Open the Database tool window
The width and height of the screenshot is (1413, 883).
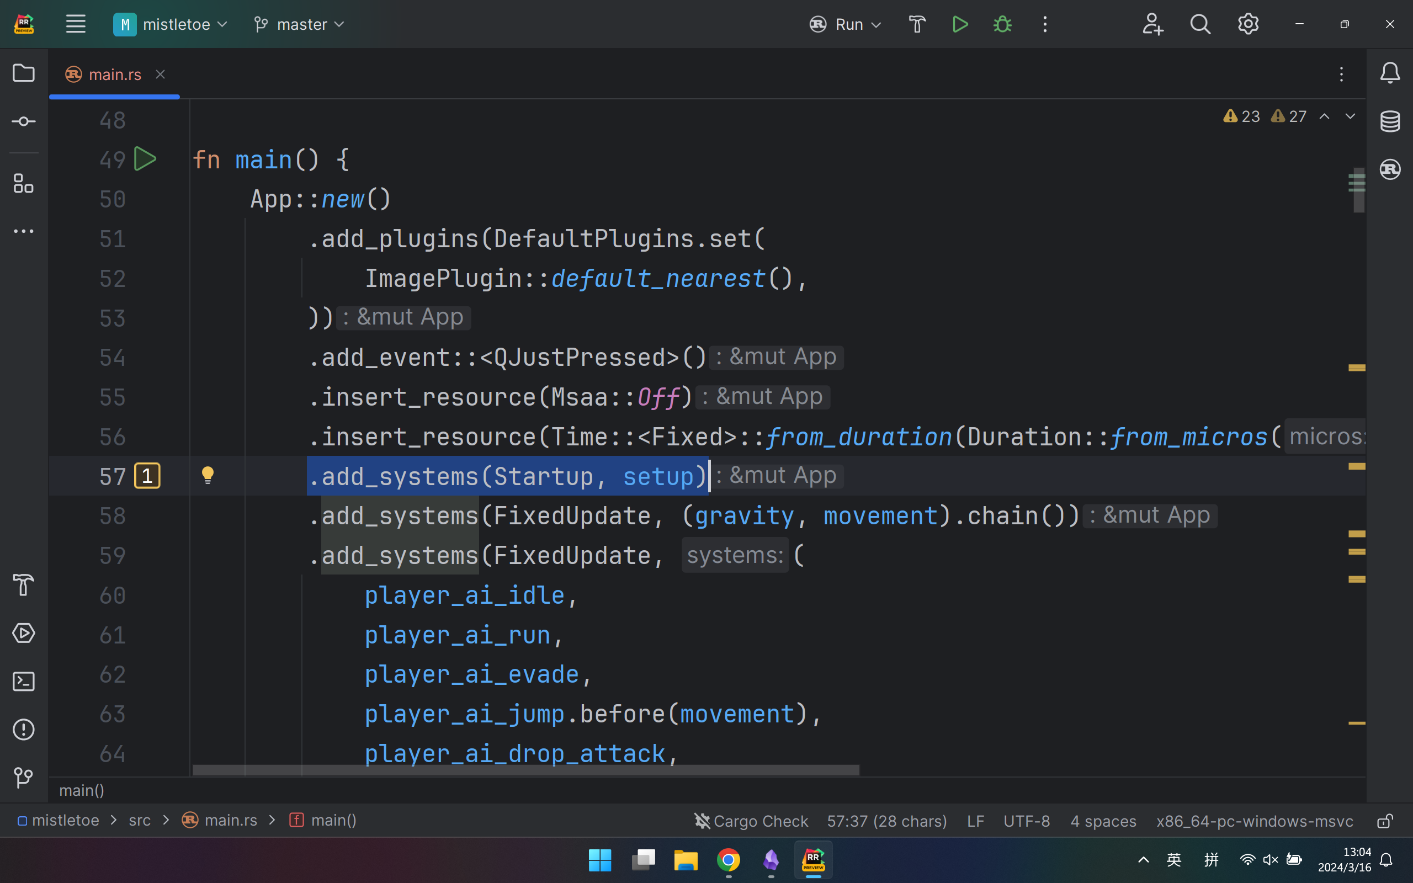point(1390,121)
